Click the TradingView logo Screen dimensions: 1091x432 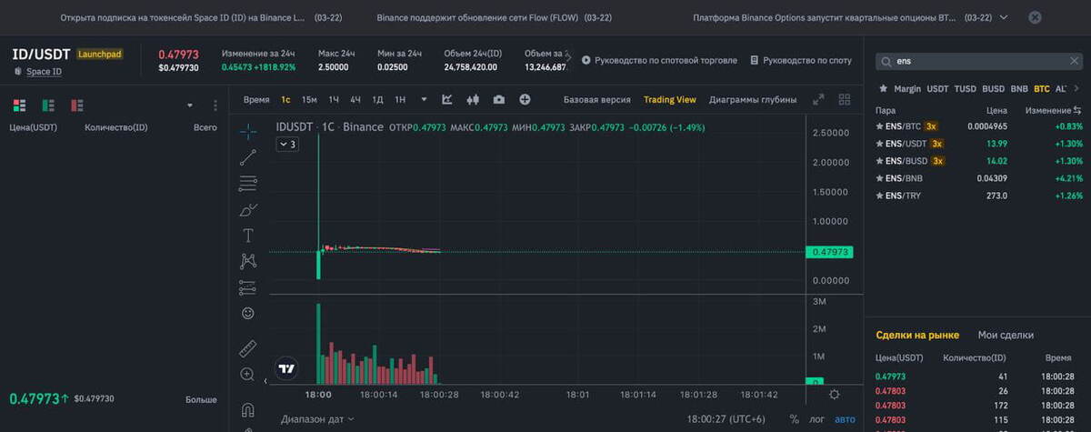click(x=286, y=368)
